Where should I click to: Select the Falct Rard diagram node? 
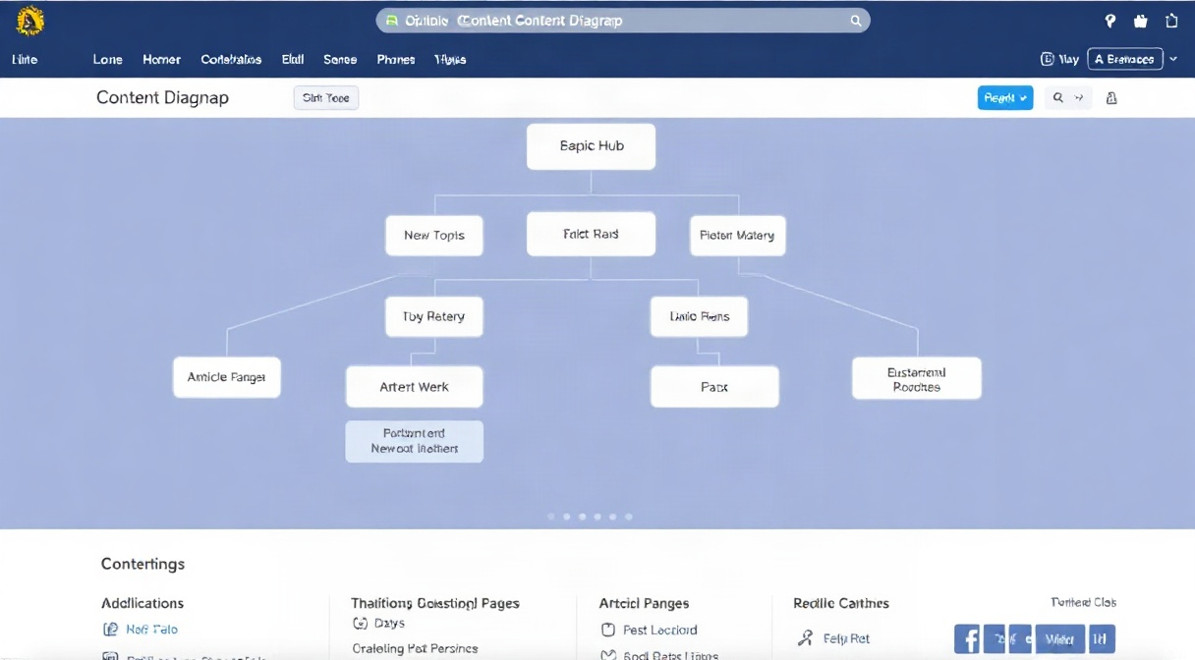click(x=591, y=235)
